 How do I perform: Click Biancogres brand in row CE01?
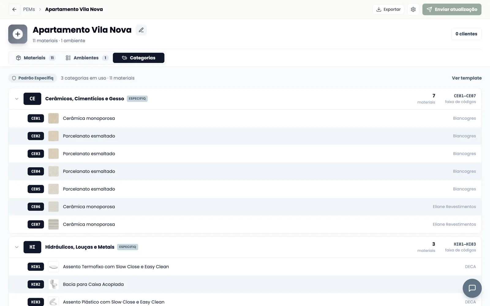(x=464, y=118)
